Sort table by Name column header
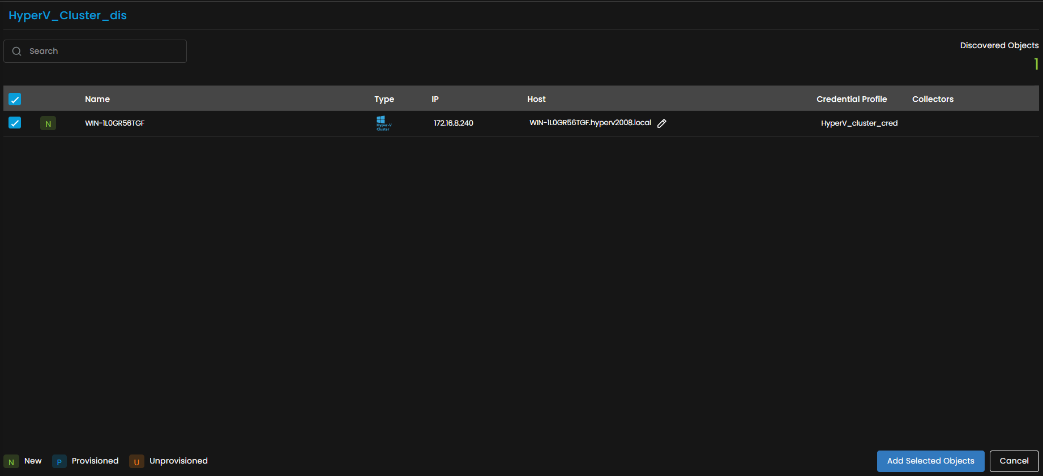1043x476 pixels. click(x=97, y=99)
